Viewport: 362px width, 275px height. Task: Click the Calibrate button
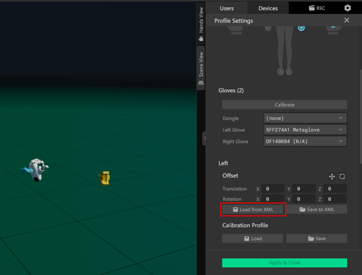coord(285,105)
